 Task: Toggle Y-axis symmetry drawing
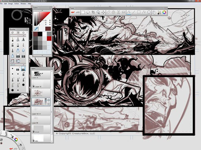[x=119, y=12]
